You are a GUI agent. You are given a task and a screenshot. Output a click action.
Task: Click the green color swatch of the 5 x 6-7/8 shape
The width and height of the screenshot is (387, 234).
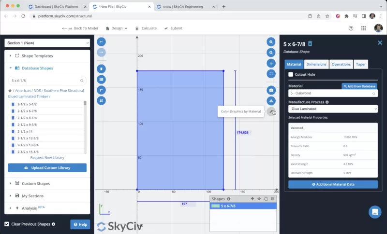click(215, 206)
